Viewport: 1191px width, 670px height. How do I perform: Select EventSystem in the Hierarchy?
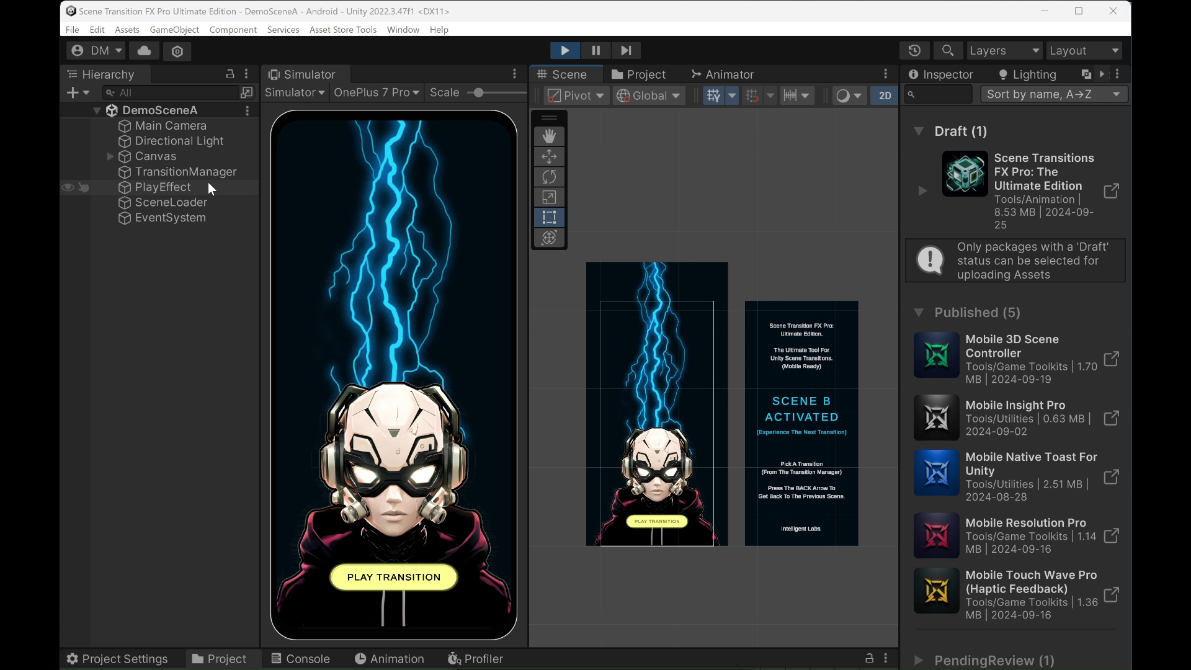pyautogui.click(x=170, y=218)
